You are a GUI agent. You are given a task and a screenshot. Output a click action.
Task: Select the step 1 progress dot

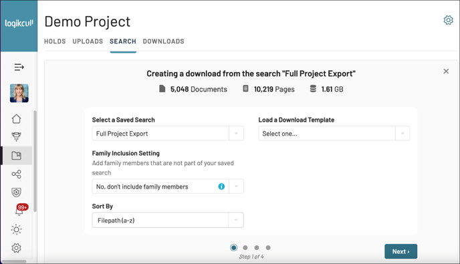pyautogui.click(x=234, y=247)
